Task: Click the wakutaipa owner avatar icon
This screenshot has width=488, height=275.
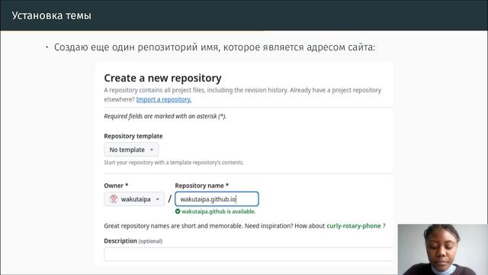Action: 114,199
